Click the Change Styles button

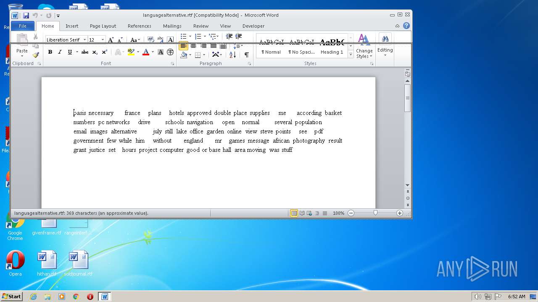(364, 46)
